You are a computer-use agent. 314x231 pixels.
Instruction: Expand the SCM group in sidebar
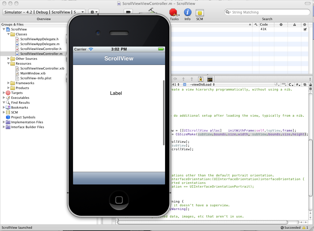(x=4, y=112)
